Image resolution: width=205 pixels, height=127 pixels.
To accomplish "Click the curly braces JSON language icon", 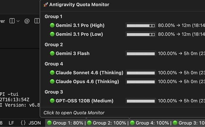I will [23, 123].
